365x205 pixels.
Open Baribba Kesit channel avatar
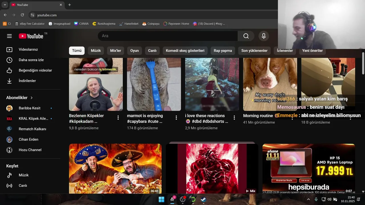click(9, 108)
